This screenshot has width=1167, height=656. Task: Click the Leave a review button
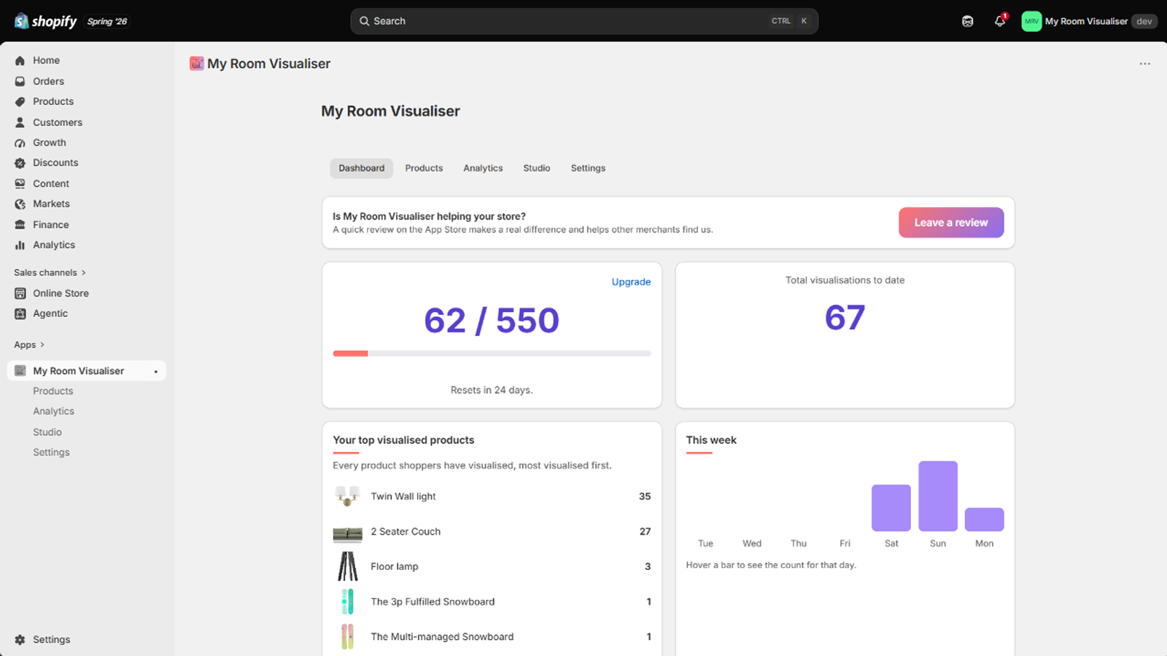click(x=951, y=222)
